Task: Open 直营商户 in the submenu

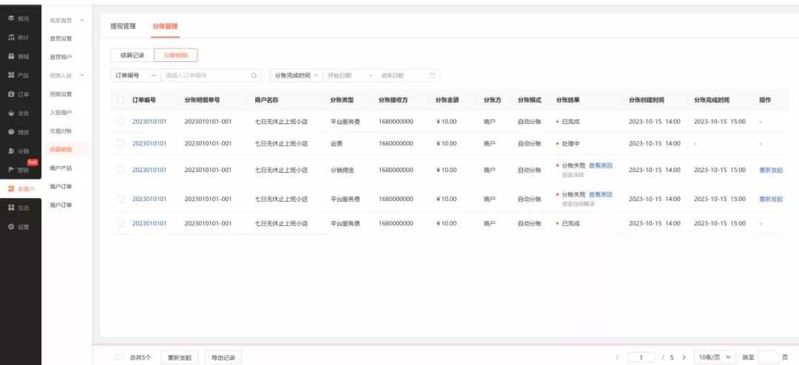Action: 61,57
